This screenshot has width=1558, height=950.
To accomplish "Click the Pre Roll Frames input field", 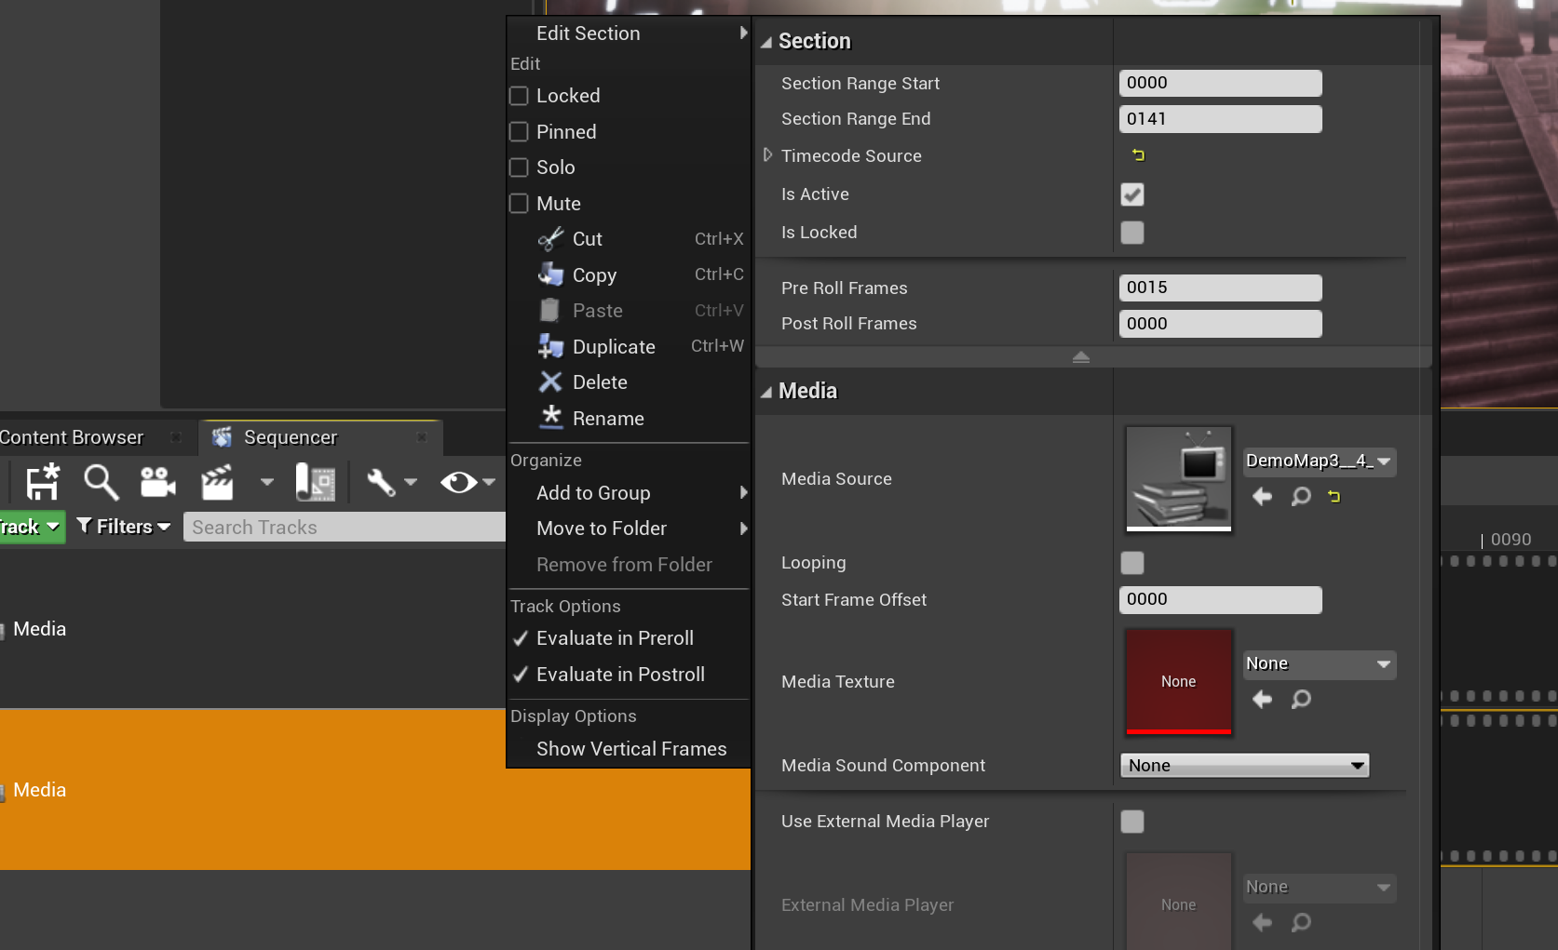I will [1220, 288].
